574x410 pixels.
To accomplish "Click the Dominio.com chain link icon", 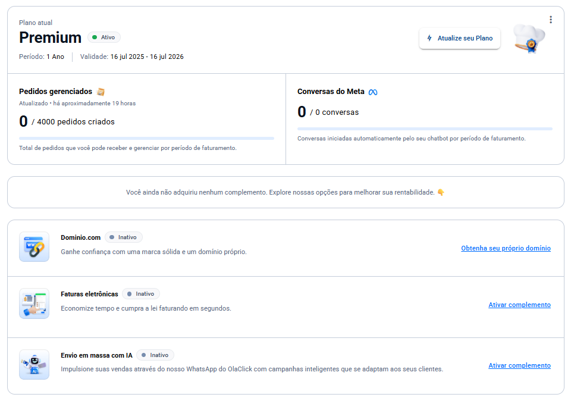I will tap(34, 247).
